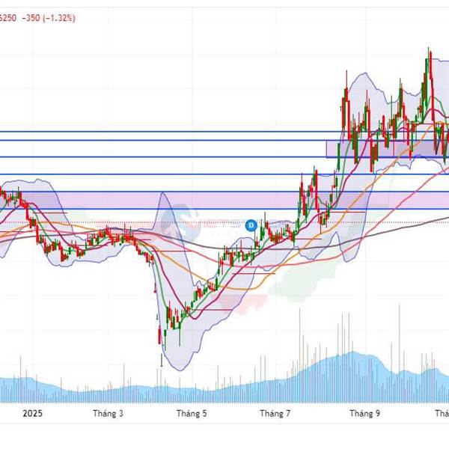The image size is (449, 449).
Task: Click the Tháng 3 axis label
Action: [108, 414]
